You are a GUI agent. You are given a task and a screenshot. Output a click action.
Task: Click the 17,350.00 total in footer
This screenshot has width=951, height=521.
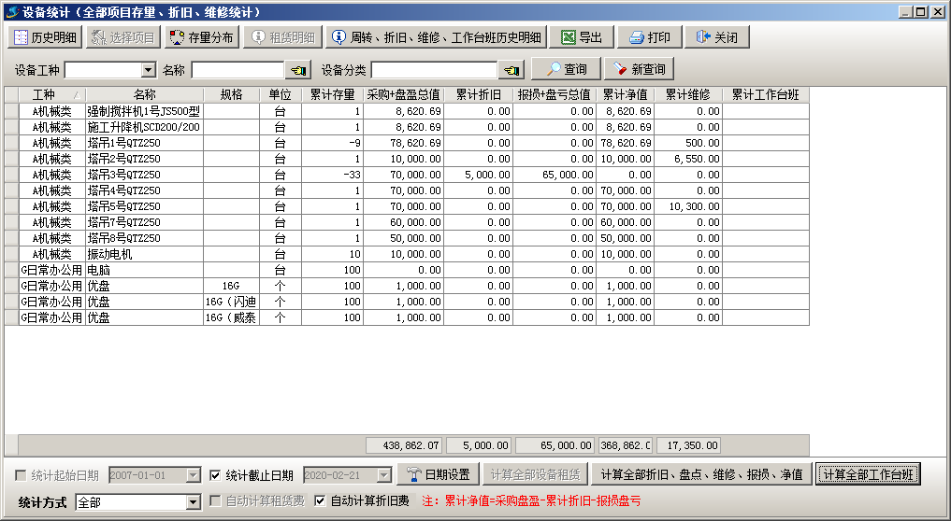click(689, 445)
